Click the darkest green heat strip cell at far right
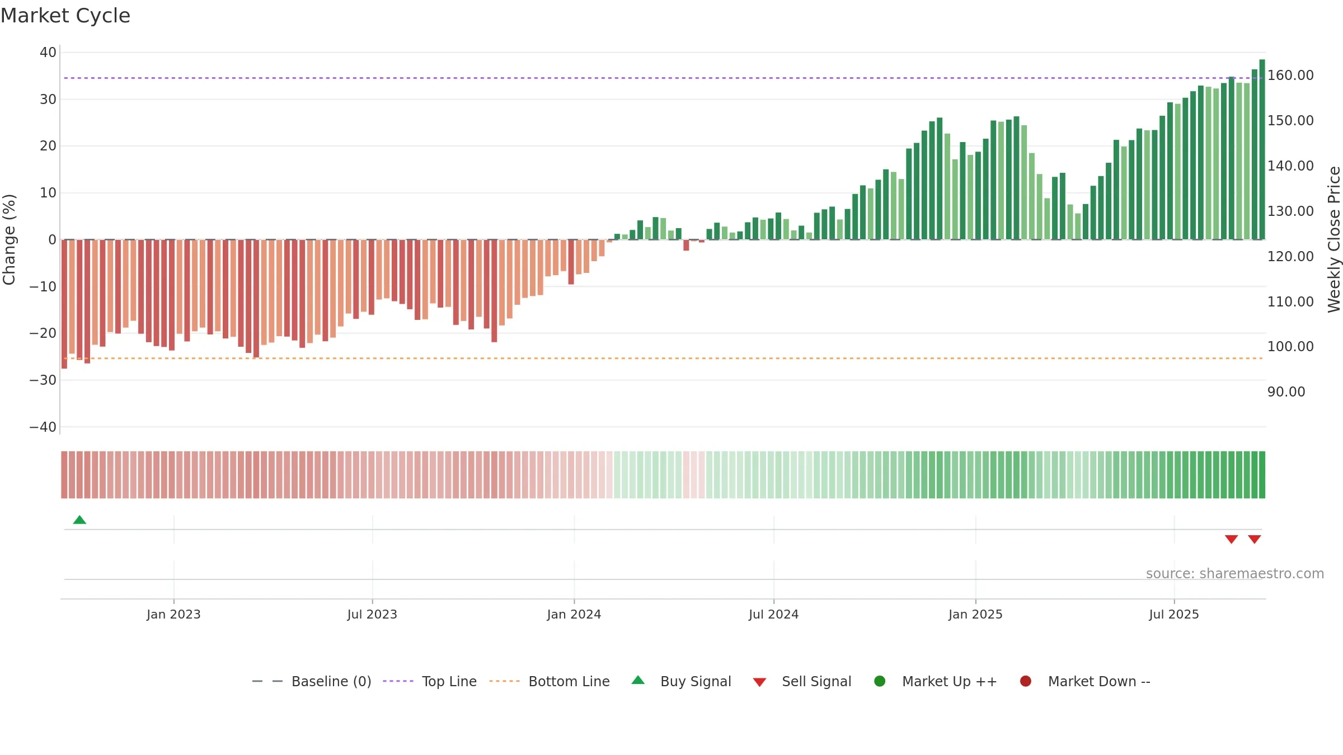 pyautogui.click(x=1262, y=474)
